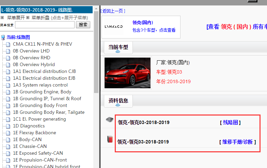Viewport: 267px width, 168px height.
Task: Click the page icon beside 1A3 System relays control
Action: click(8, 85)
